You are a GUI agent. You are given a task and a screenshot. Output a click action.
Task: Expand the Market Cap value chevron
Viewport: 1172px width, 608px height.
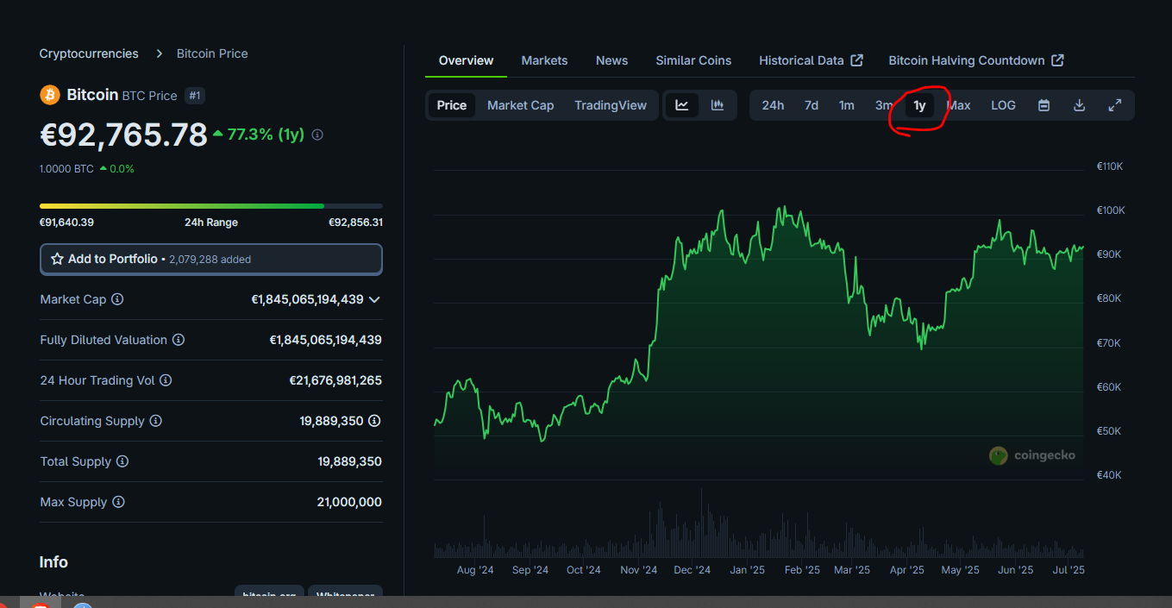(374, 299)
